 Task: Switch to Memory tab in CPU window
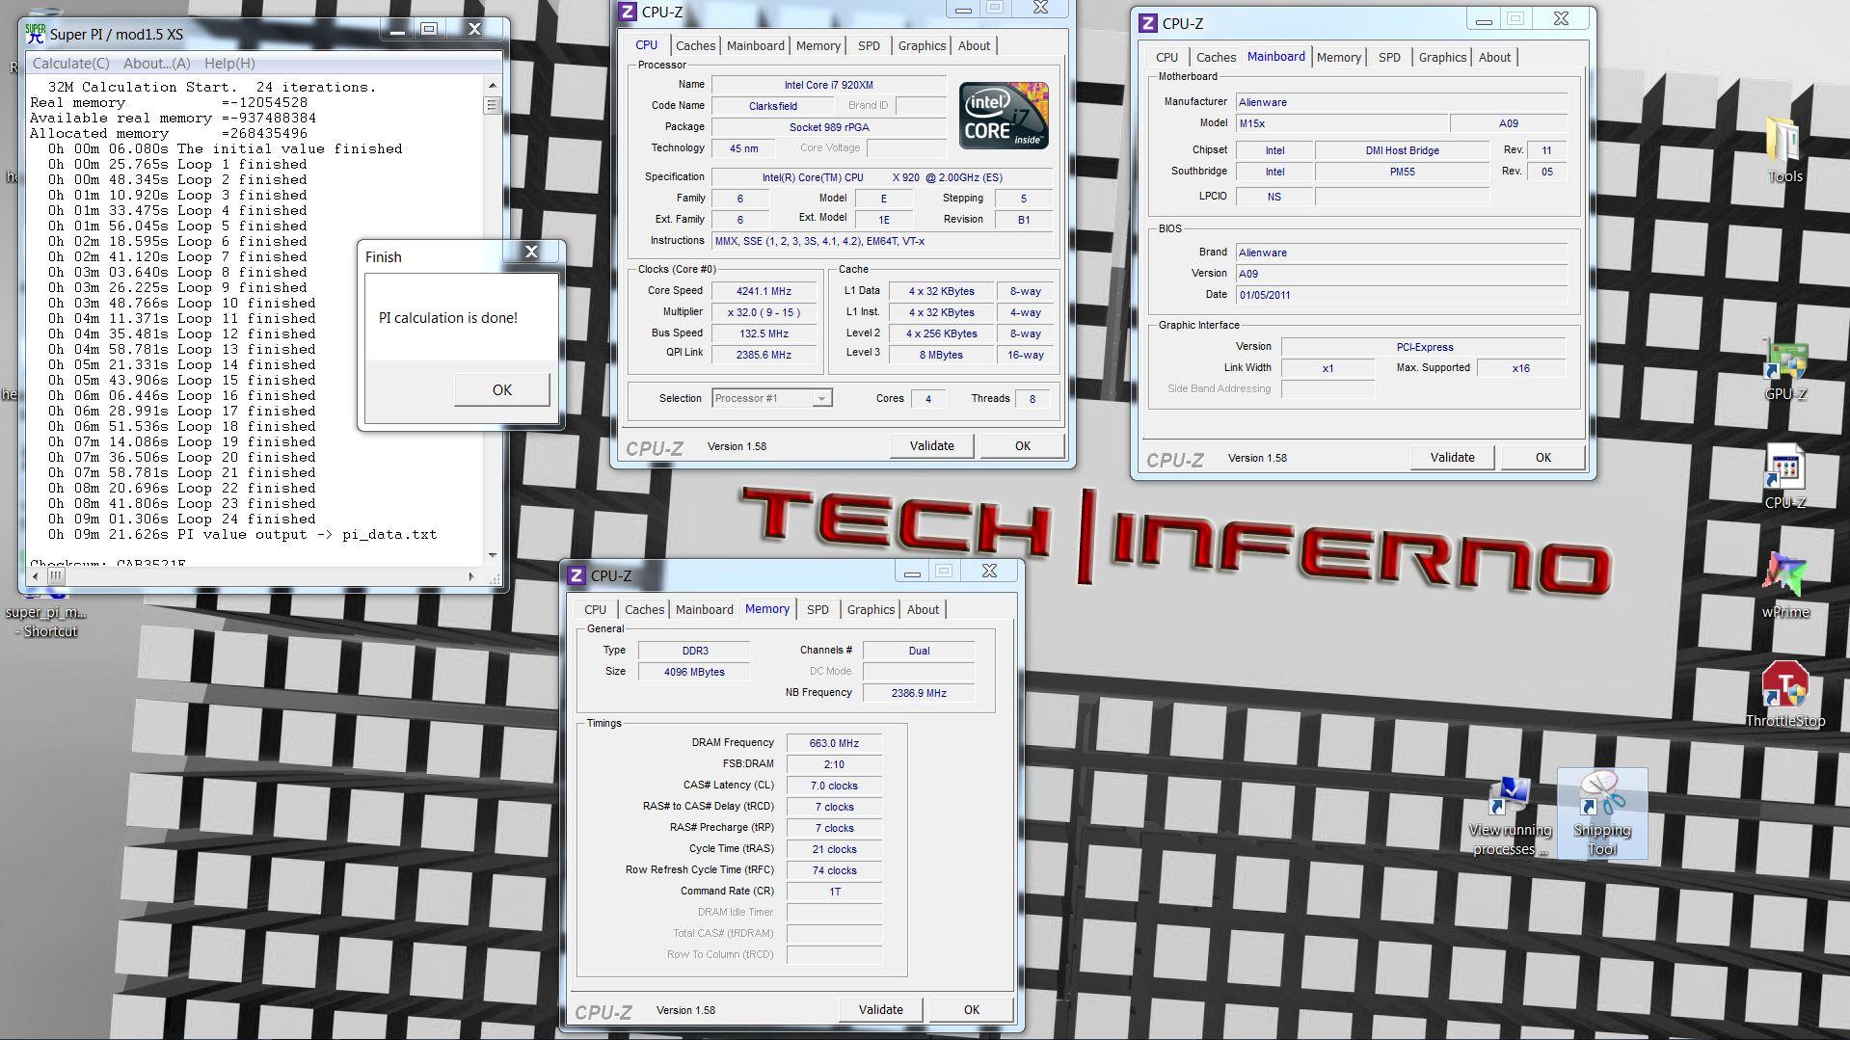818,45
